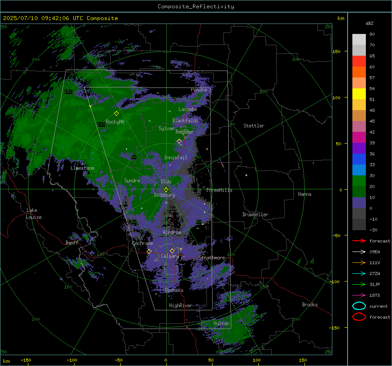This screenshot has width=392, height=366.
Task: Click the Banff label
Action: (x=72, y=243)
